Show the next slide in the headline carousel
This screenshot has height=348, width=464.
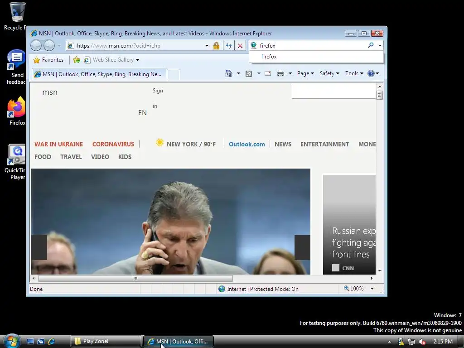pos(302,248)
